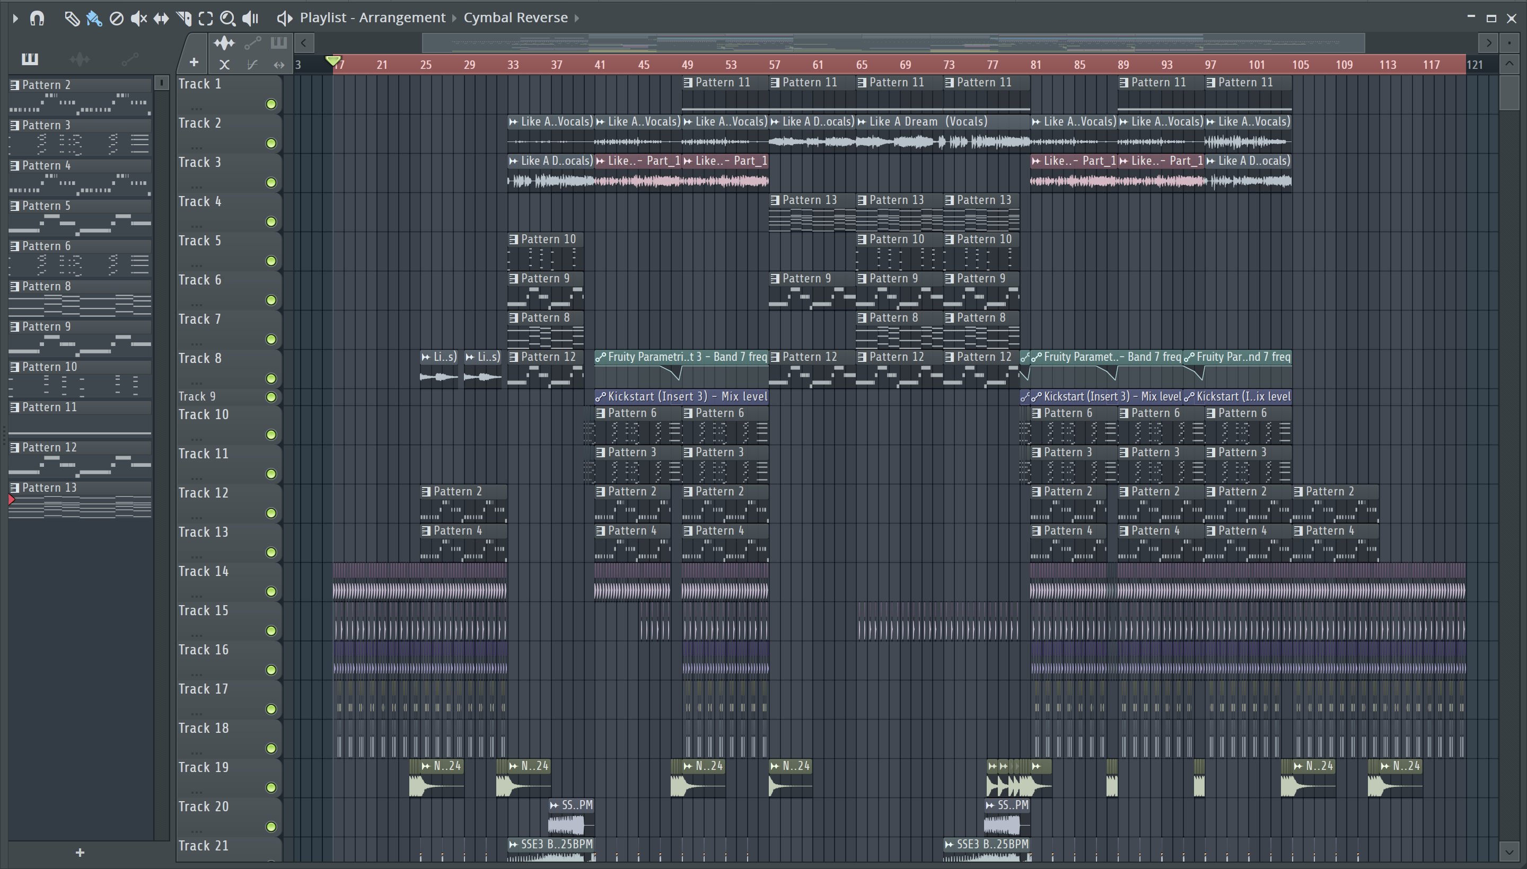Mute Track 5 with its green LED
The width and height of the screenshot is (1527, 869).
click(x=271, y=261)
